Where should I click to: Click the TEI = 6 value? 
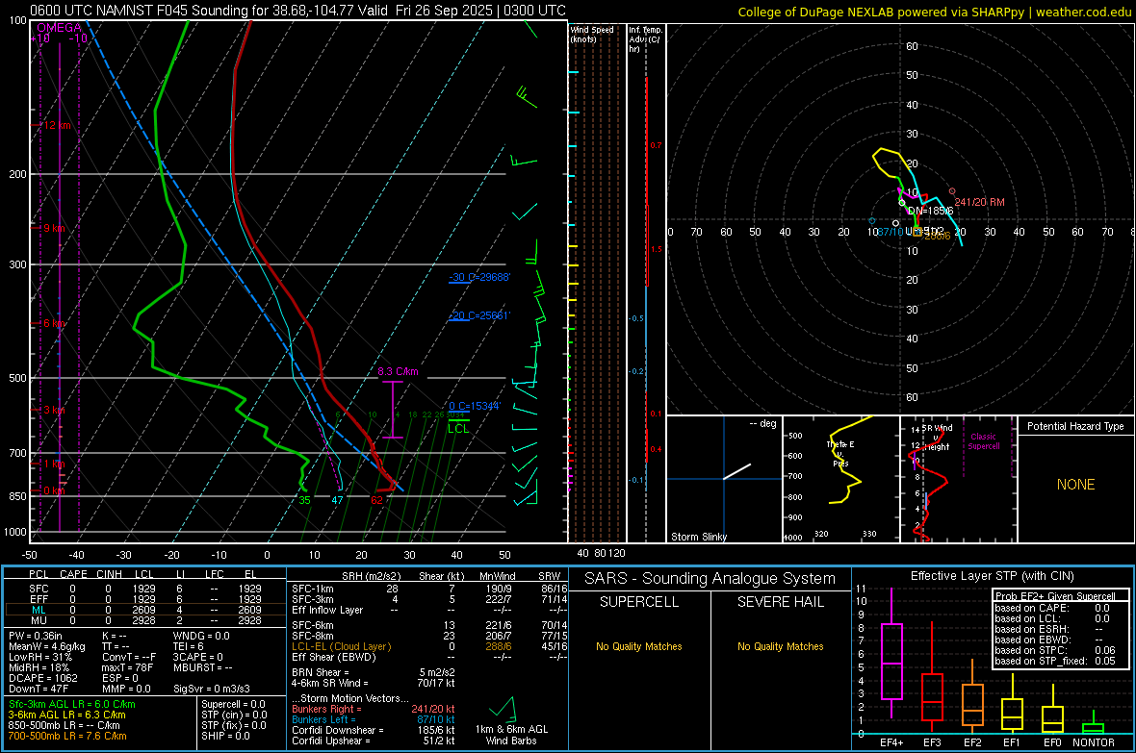click(x=189, y=646)
